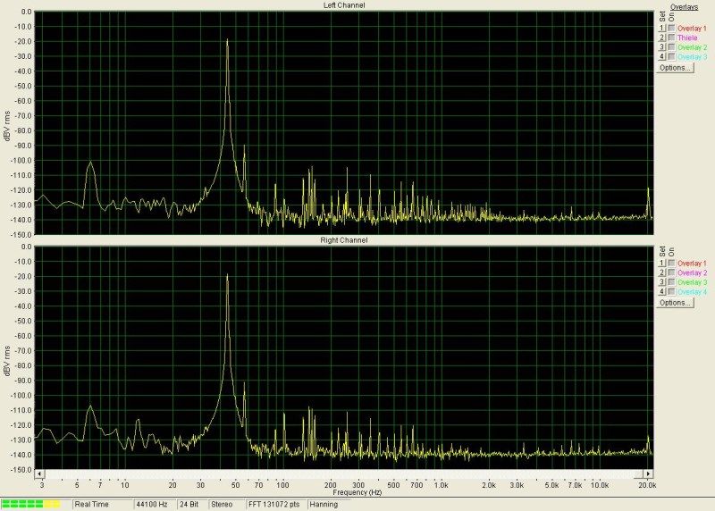Click Set button 1 in Left Channel overlays

[661, 29]
